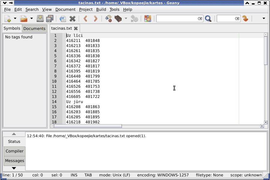The width and height of the screenshot is (270, 180).
Task: Select the Messages tab
Action: (14, 161)
